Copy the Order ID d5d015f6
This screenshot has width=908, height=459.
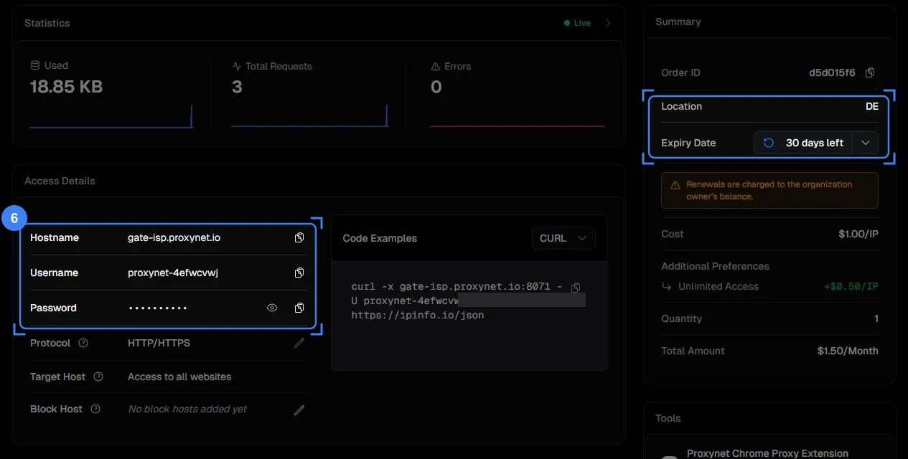click(x=870, y=72)
